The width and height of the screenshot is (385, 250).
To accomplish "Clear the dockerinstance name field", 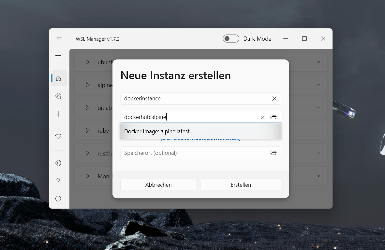I will click(x=274, y=98).
